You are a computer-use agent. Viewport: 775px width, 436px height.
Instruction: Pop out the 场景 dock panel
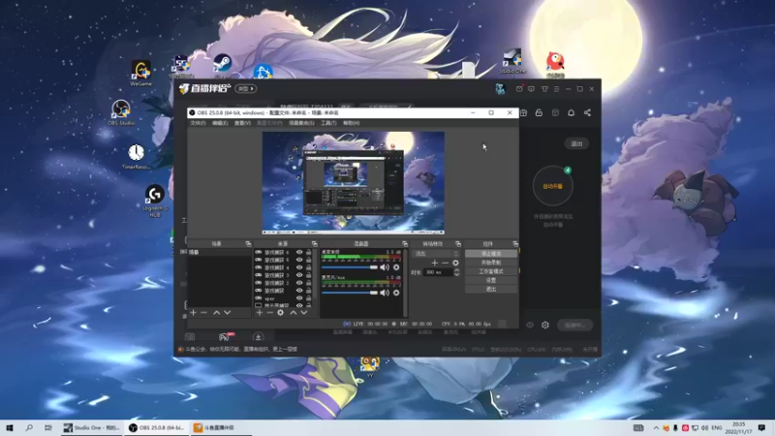248,244
